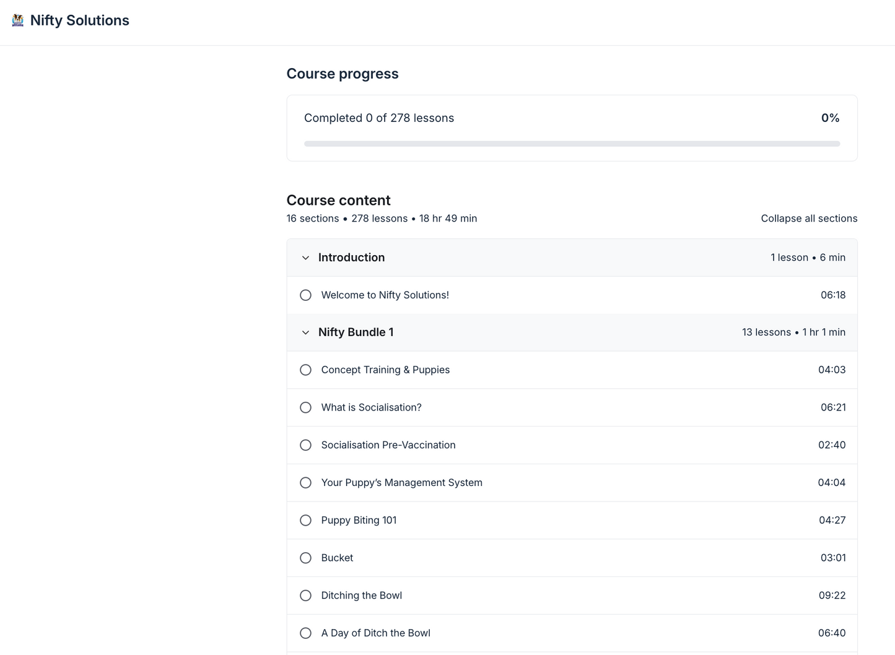Toggle the Socialisation Pre-Vaccination completion circle
Viewport: 895px width, 655px height.
(x=305, y=445)
